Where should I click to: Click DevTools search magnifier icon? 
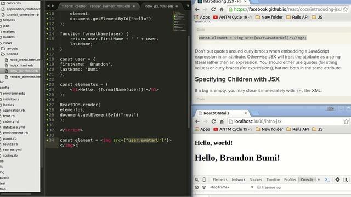click(x=196, y=179)
